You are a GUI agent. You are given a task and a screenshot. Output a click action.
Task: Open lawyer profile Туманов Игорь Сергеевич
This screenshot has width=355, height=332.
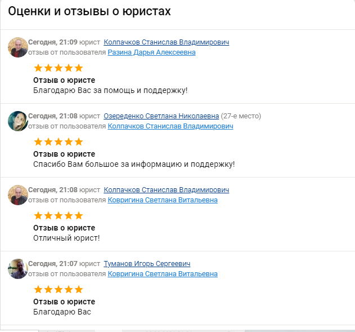[x=147, y=264]
